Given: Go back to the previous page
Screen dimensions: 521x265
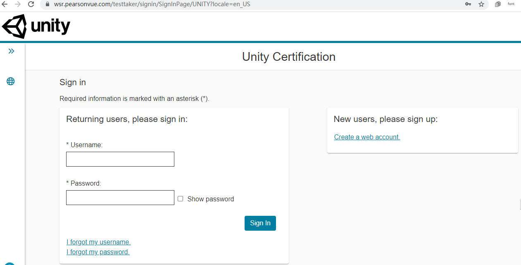Looking at the screenshot, I should click(x=5, y=4).
